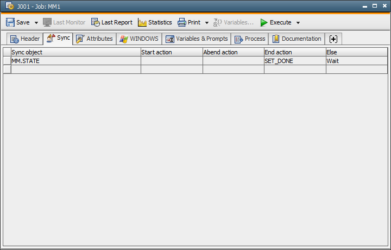Open the Save dropdown arrow

click(36, 23)
